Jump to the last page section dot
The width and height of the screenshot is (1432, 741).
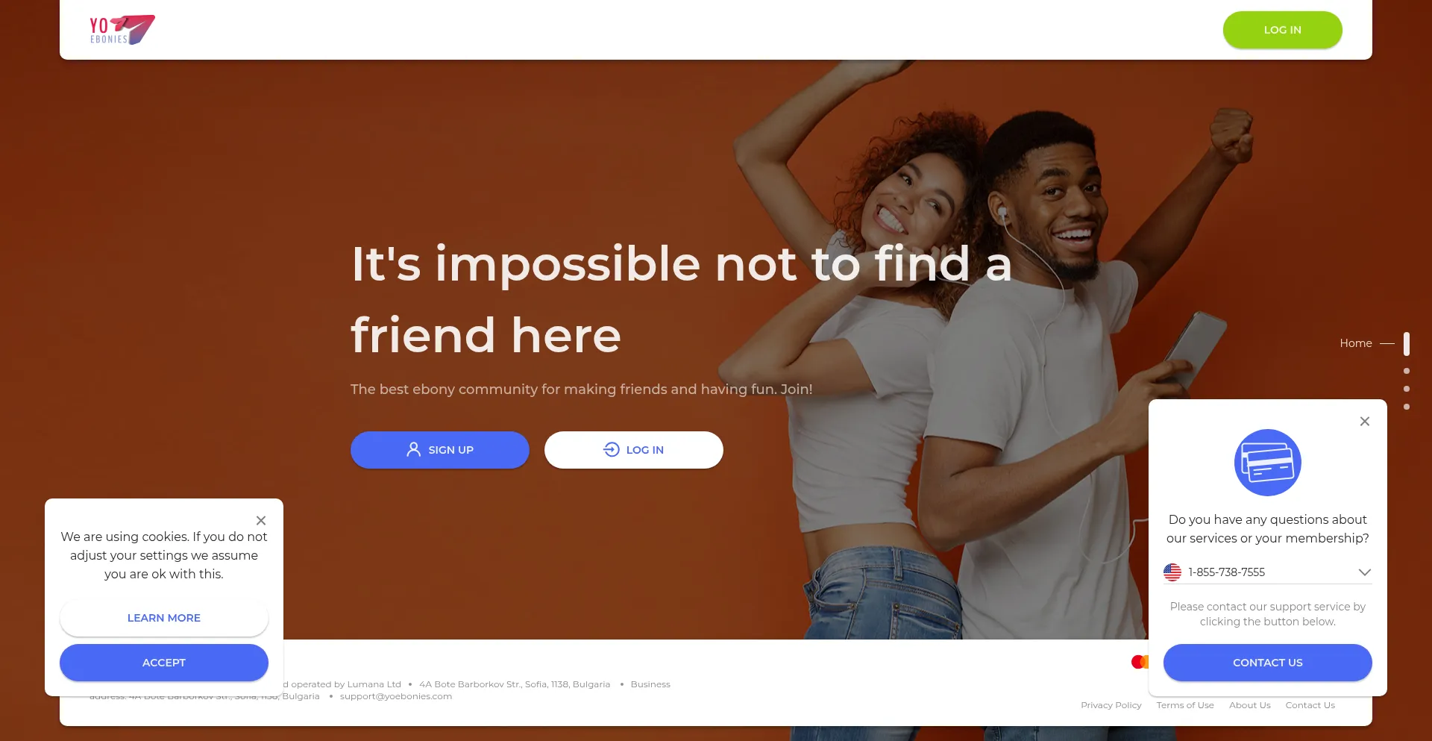[1407, 407]
